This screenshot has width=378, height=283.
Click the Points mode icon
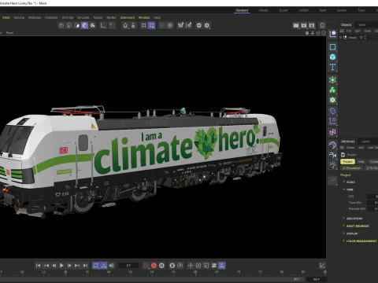61,25
